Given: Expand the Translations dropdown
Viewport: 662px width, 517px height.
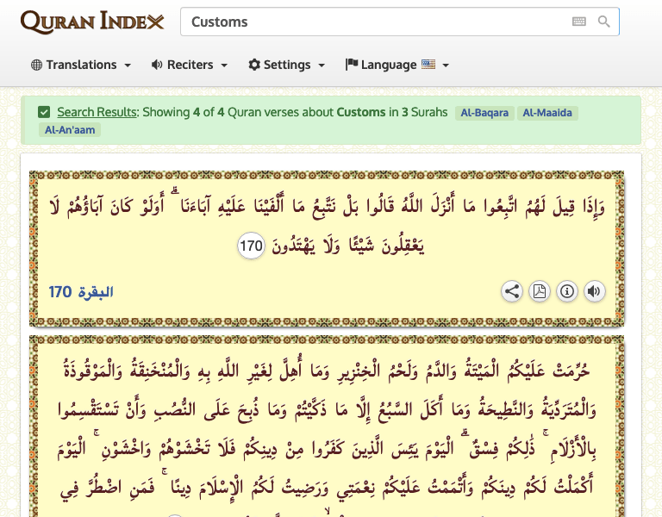Looking at the screenshot, I should pos(81,65).
